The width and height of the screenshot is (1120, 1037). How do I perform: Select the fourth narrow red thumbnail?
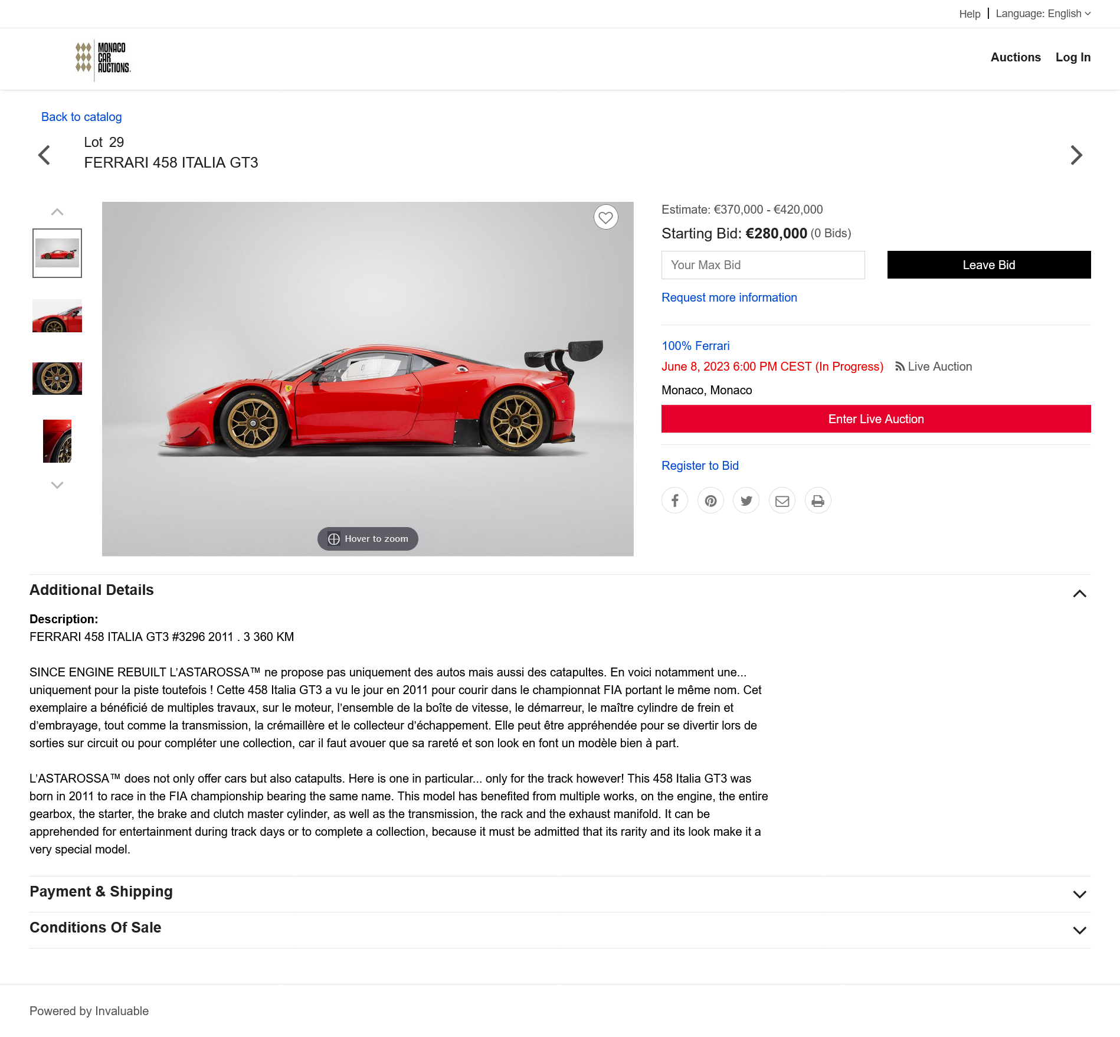pos(57,441)
